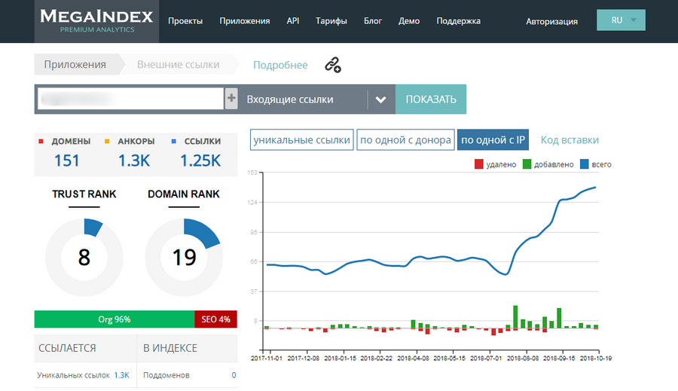678x391 pixels.
Task: Click the Поддоменов value 0
Action: pos(234,375)
